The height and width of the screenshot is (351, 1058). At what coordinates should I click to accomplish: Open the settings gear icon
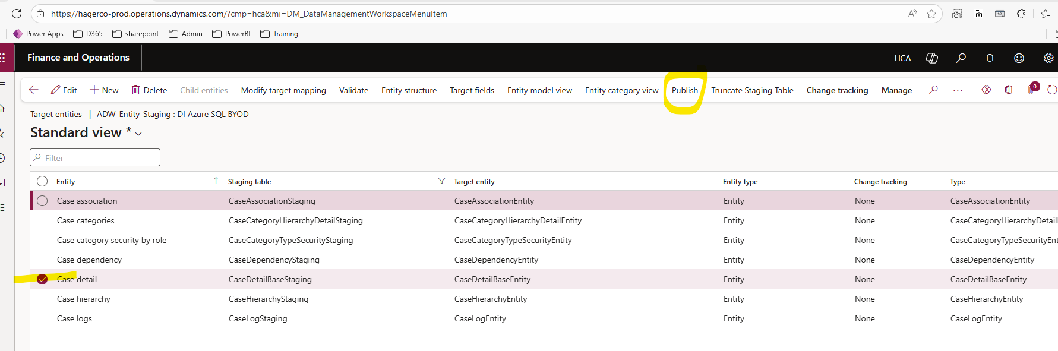point(1048,58)
